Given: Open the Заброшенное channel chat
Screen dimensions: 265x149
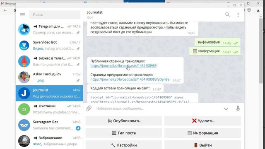Looking at the screenshot, I should (49, 141).
